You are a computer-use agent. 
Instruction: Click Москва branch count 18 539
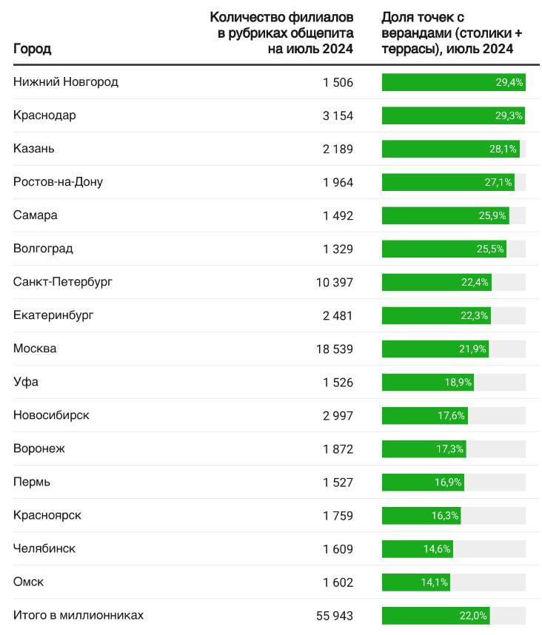tap(335, 349)
